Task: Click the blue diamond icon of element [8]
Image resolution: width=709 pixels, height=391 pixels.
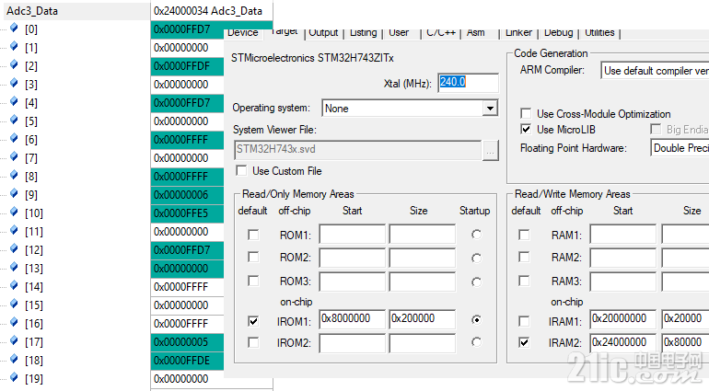Action: pos(14,175)
